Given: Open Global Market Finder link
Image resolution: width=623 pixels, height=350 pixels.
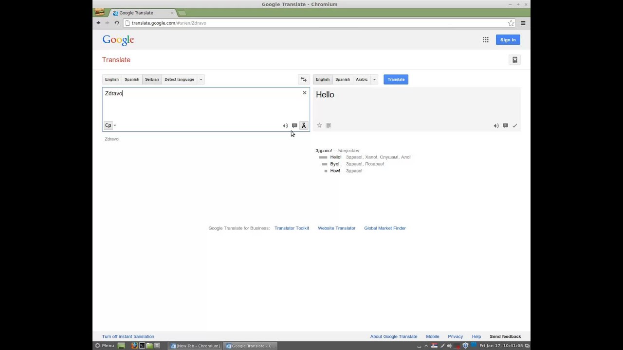Looking at the screenshot, I should pyautogui.click(x=385, y=228).
